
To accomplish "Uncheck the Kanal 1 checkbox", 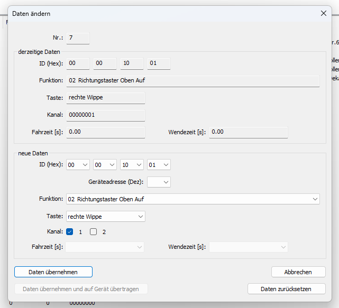I will pos(70,232).
